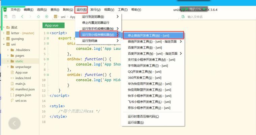Screen dimensions: 256x135
Task: Open the 选择(S) menu
Action: (x=42, y=10)
